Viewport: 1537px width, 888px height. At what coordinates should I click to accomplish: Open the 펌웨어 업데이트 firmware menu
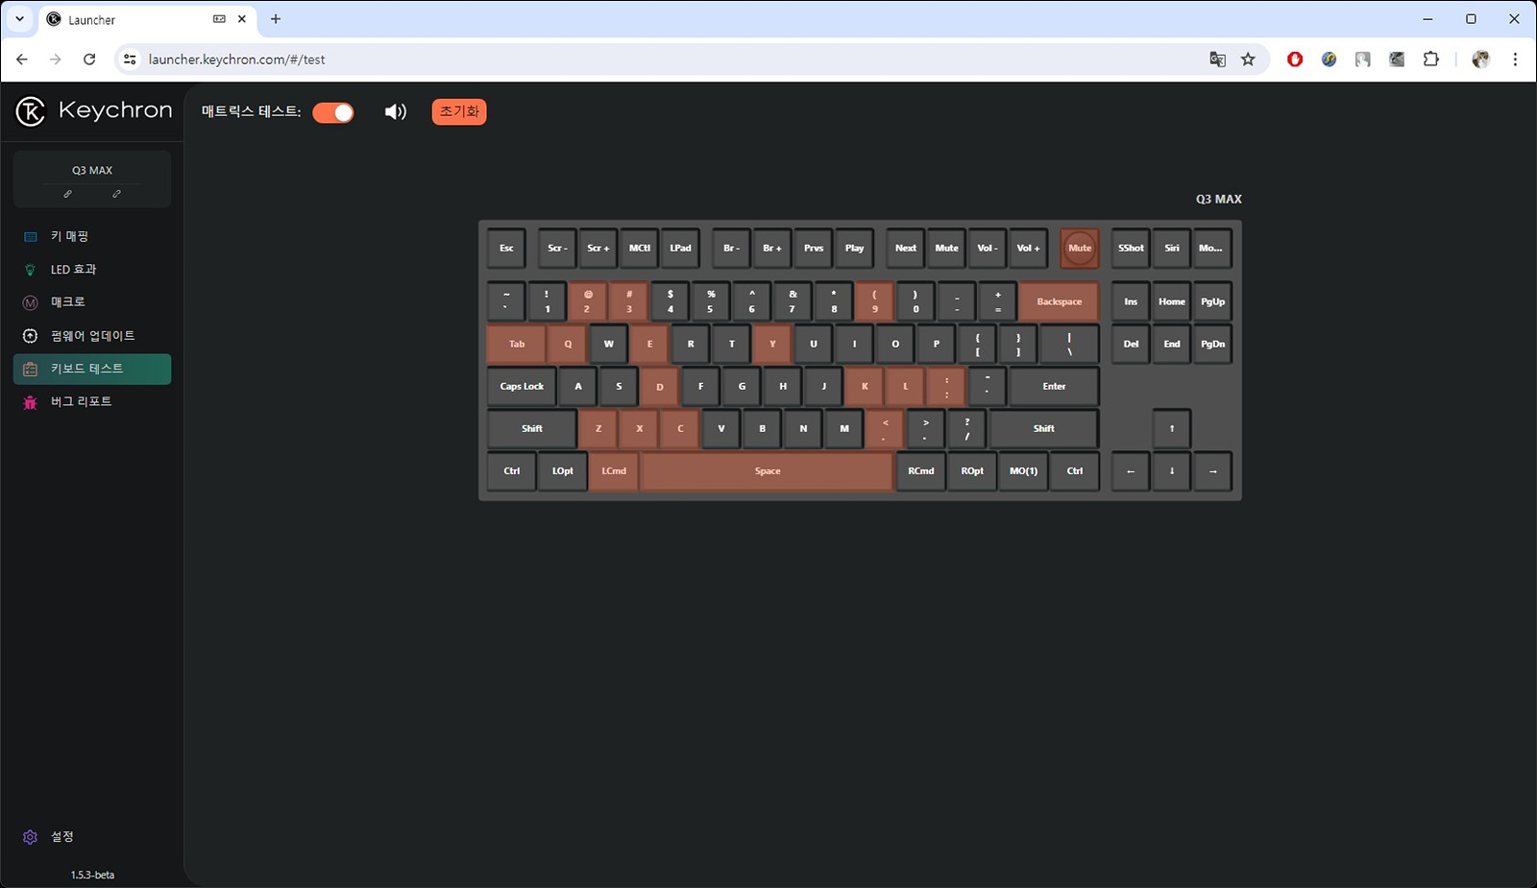click(92, 336)
